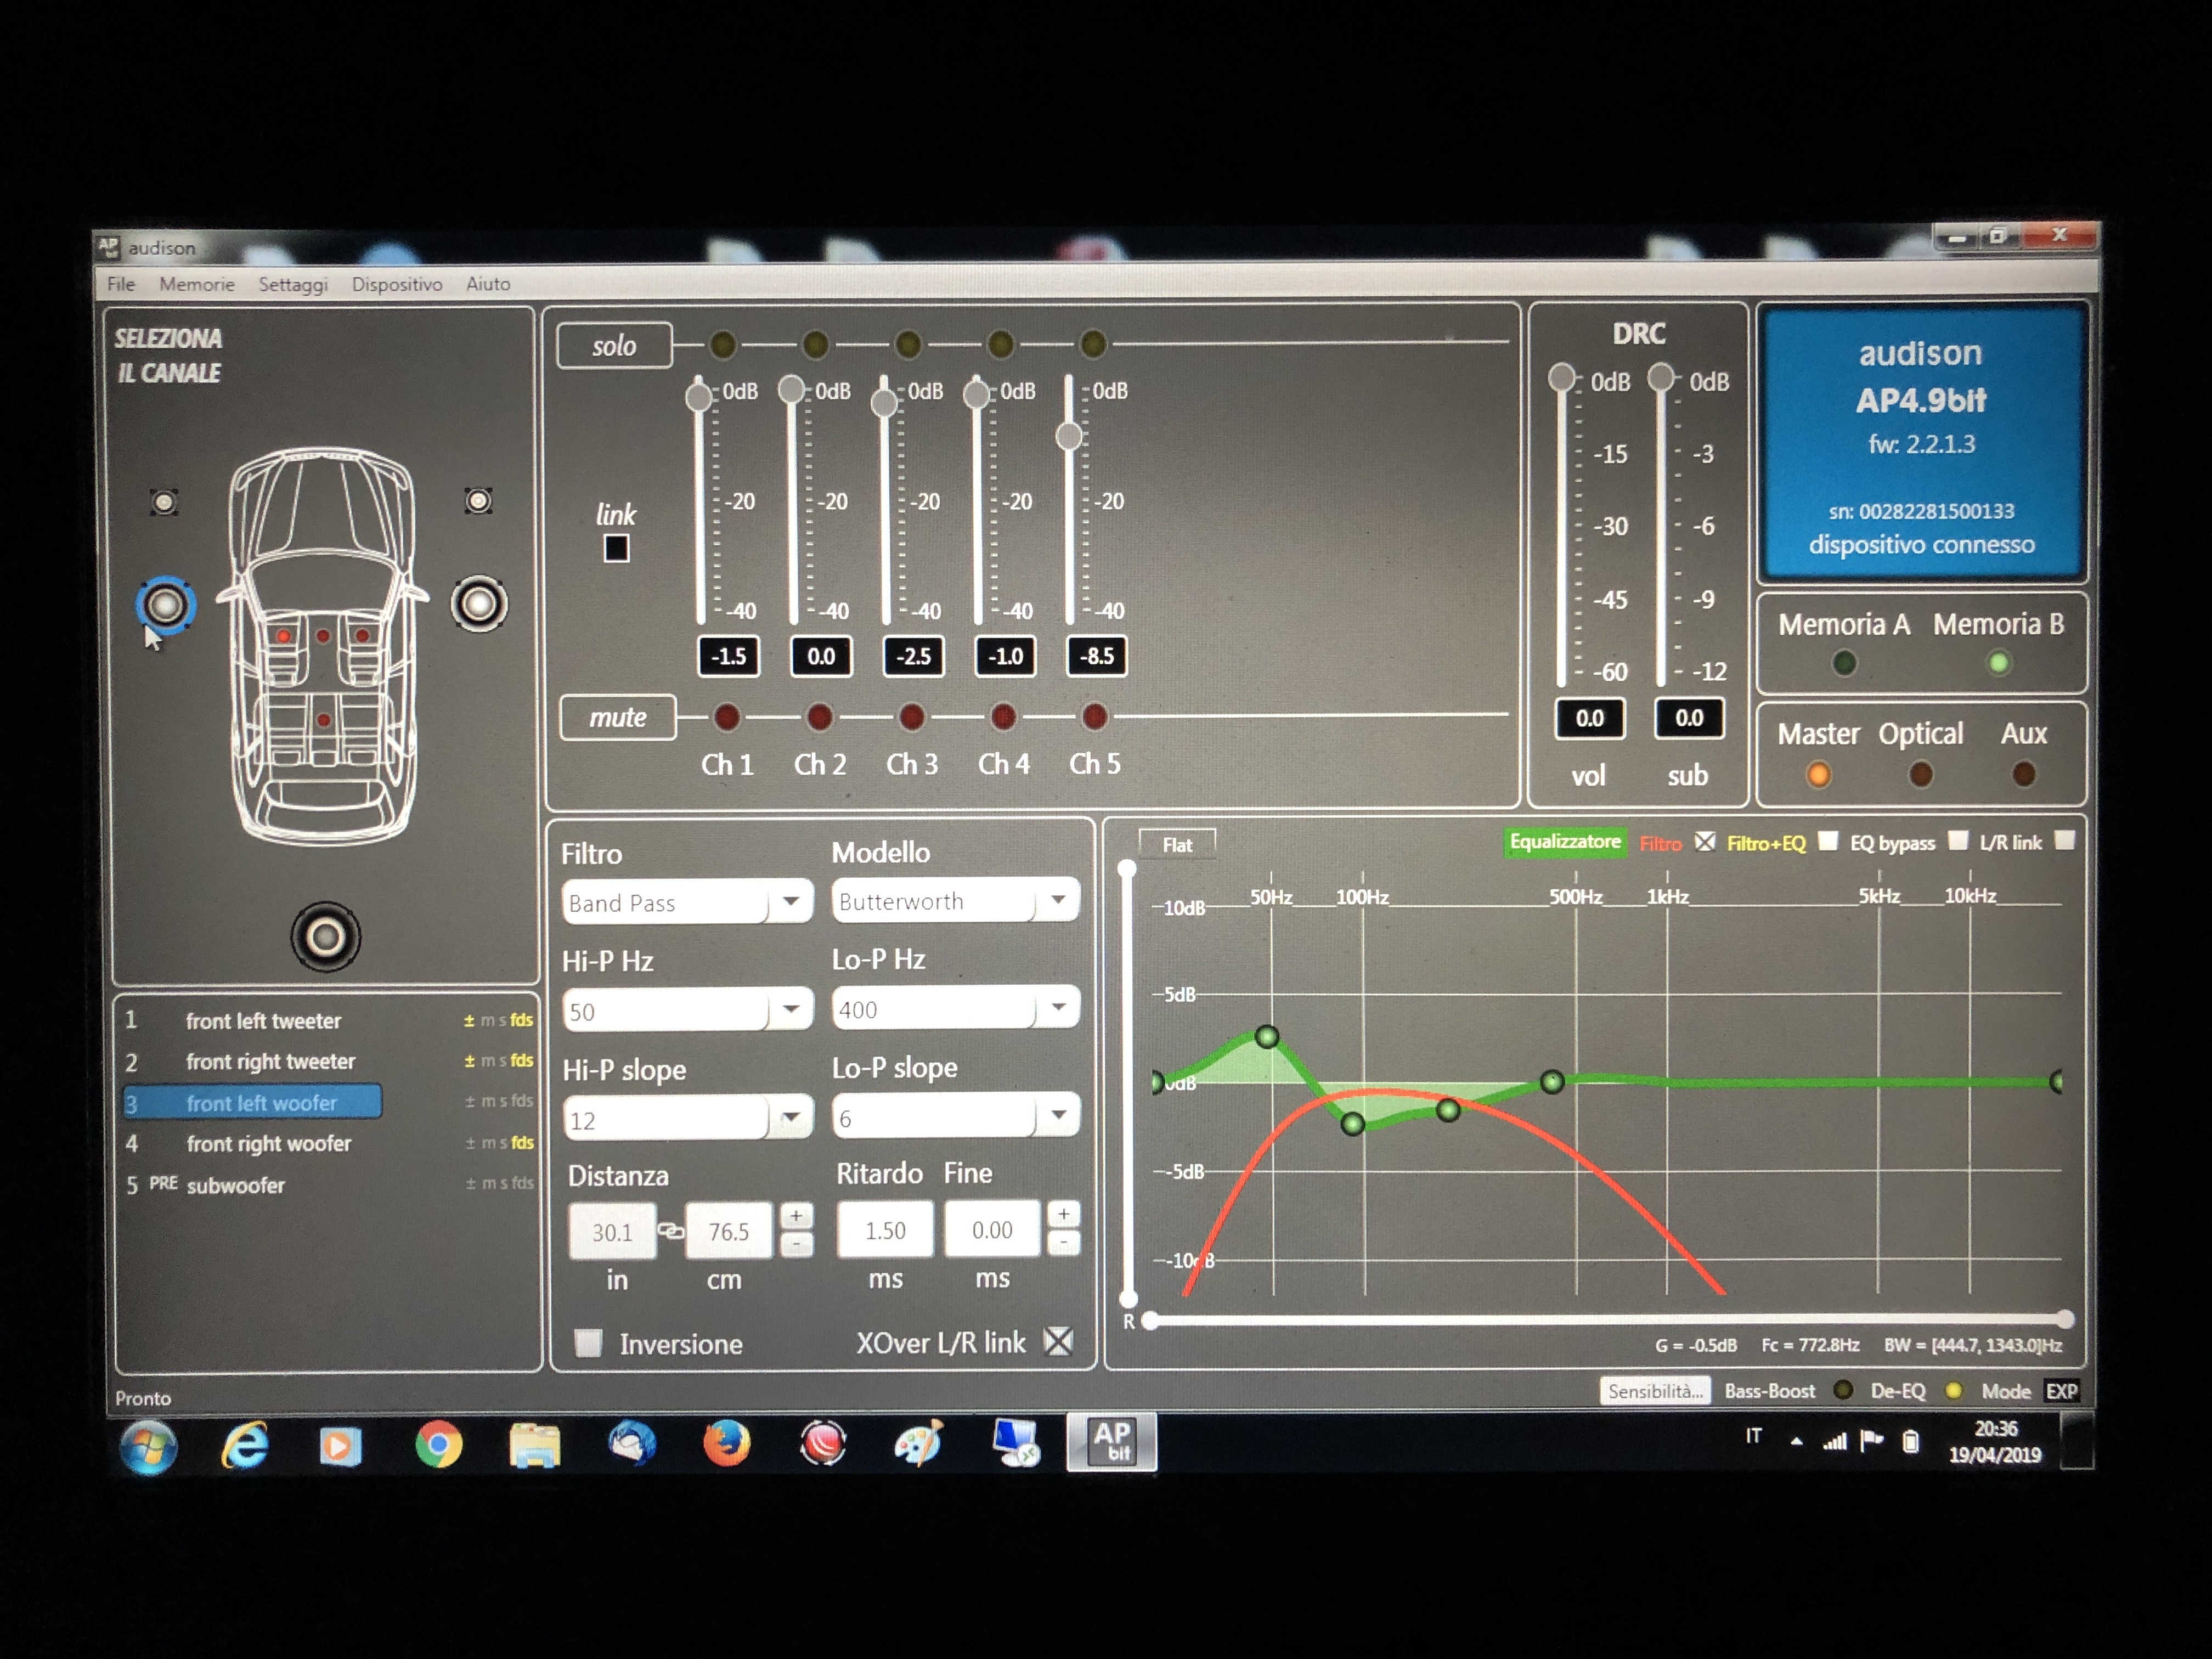Open Windows Explorer folder in taskbar

pyautogui.click(x=535, y=1445)
